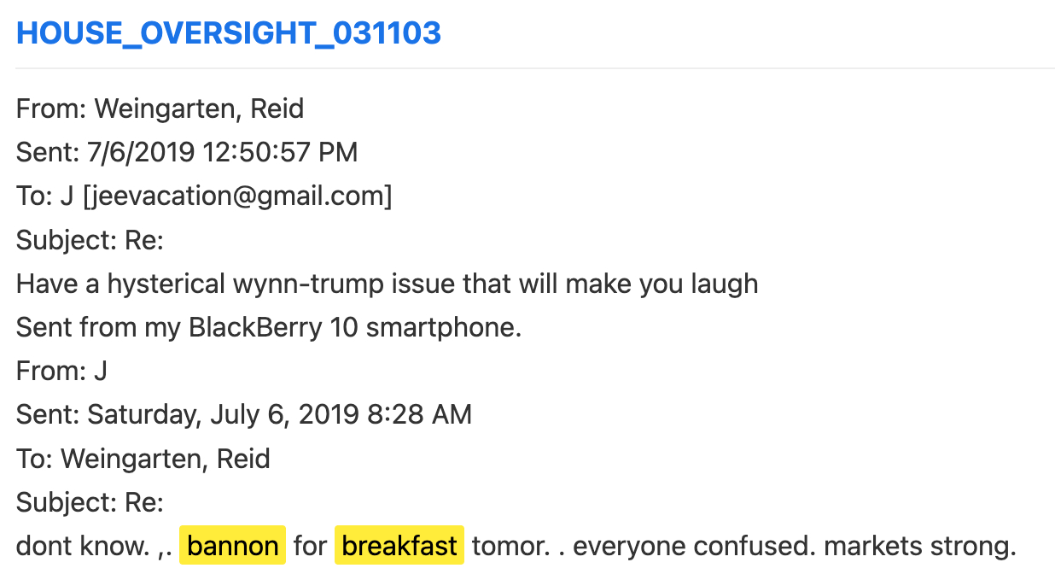The width and height of the screenshot is (1055, 574).
Task: Select the top "From: Weingarten, Reid" line
Action: point(160,109)
